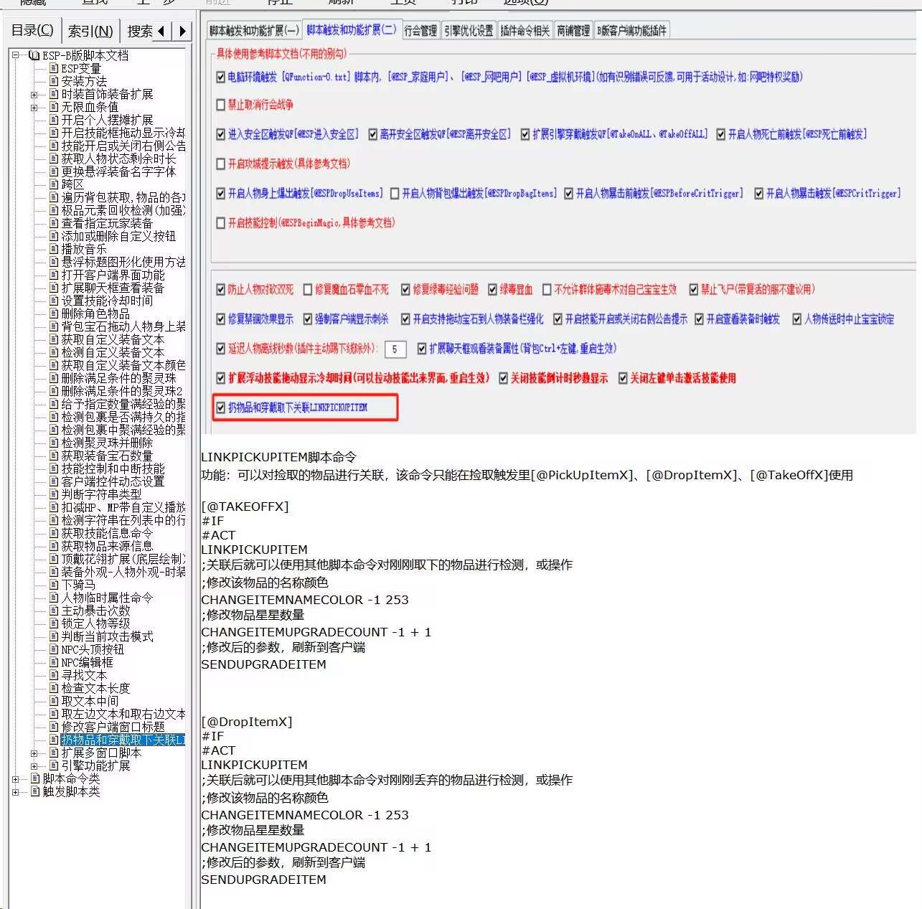The width and height of the screenshot is (922, 909).
Task: Open the 判断当前攻击模式 topic
Action: pos(107,636)
